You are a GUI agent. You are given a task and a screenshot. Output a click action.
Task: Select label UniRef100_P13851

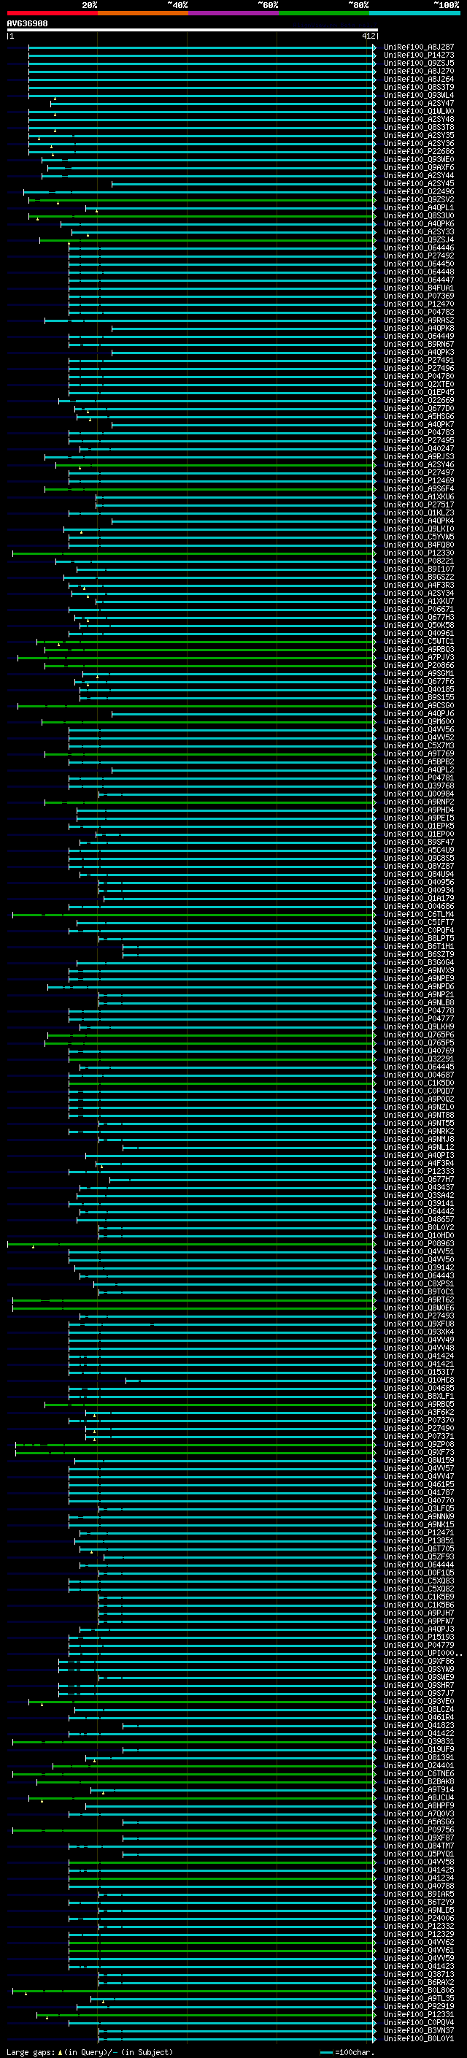pos(419,1541)
